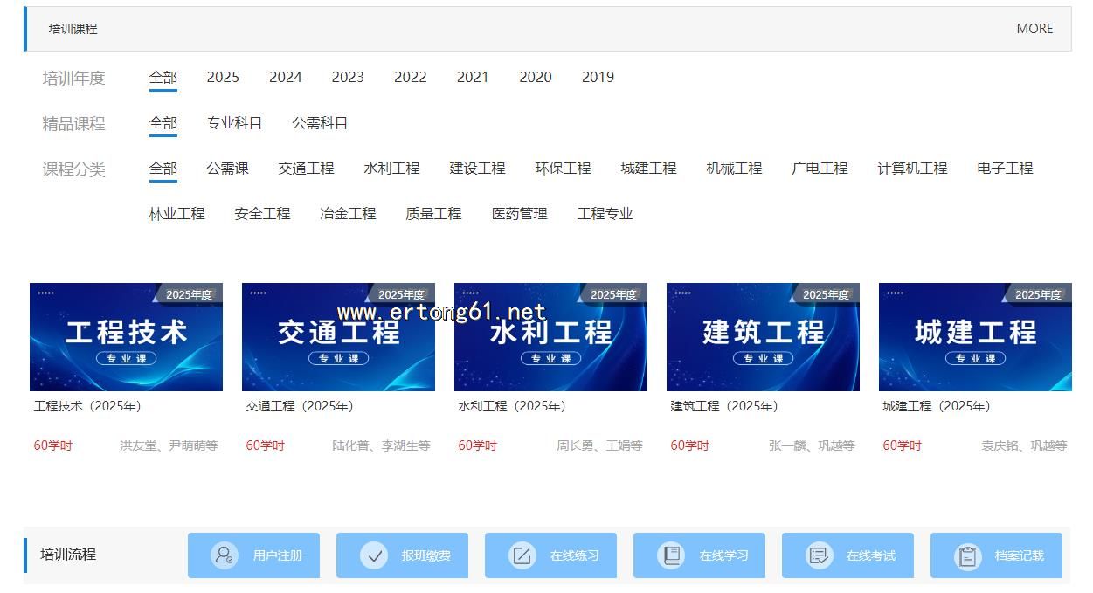1093x593 pixels.
Task: Choose 2019 in training year filter
Action: pos(598,77)
